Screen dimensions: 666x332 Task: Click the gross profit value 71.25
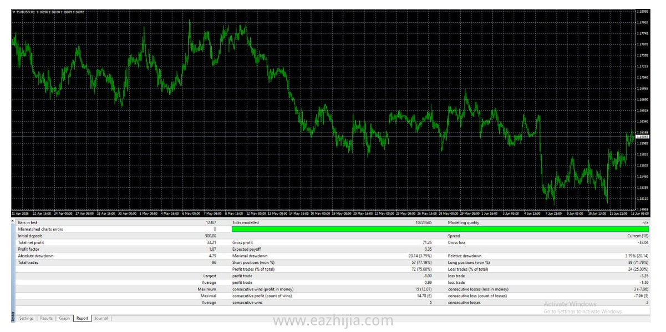click(427, 242)
